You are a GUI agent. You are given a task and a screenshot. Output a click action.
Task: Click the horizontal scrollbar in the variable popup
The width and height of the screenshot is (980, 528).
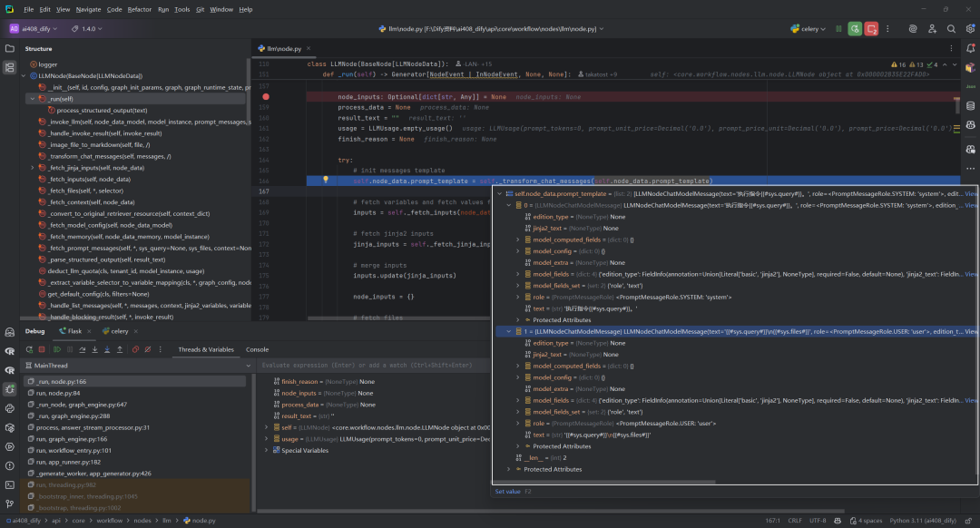[x=605, y=482]
